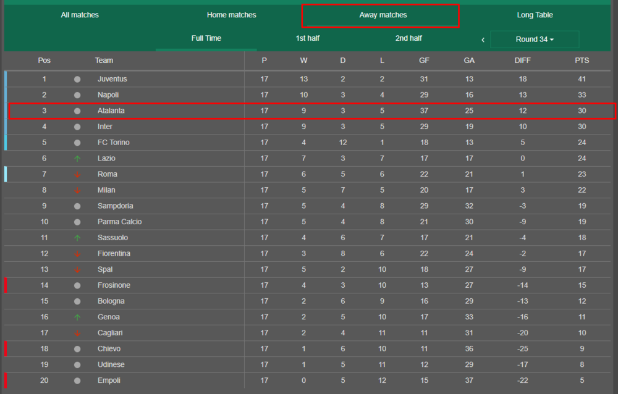Click the red down arrow beside Roma
This screenshot has width=618, height=394.
coord(77,174)
